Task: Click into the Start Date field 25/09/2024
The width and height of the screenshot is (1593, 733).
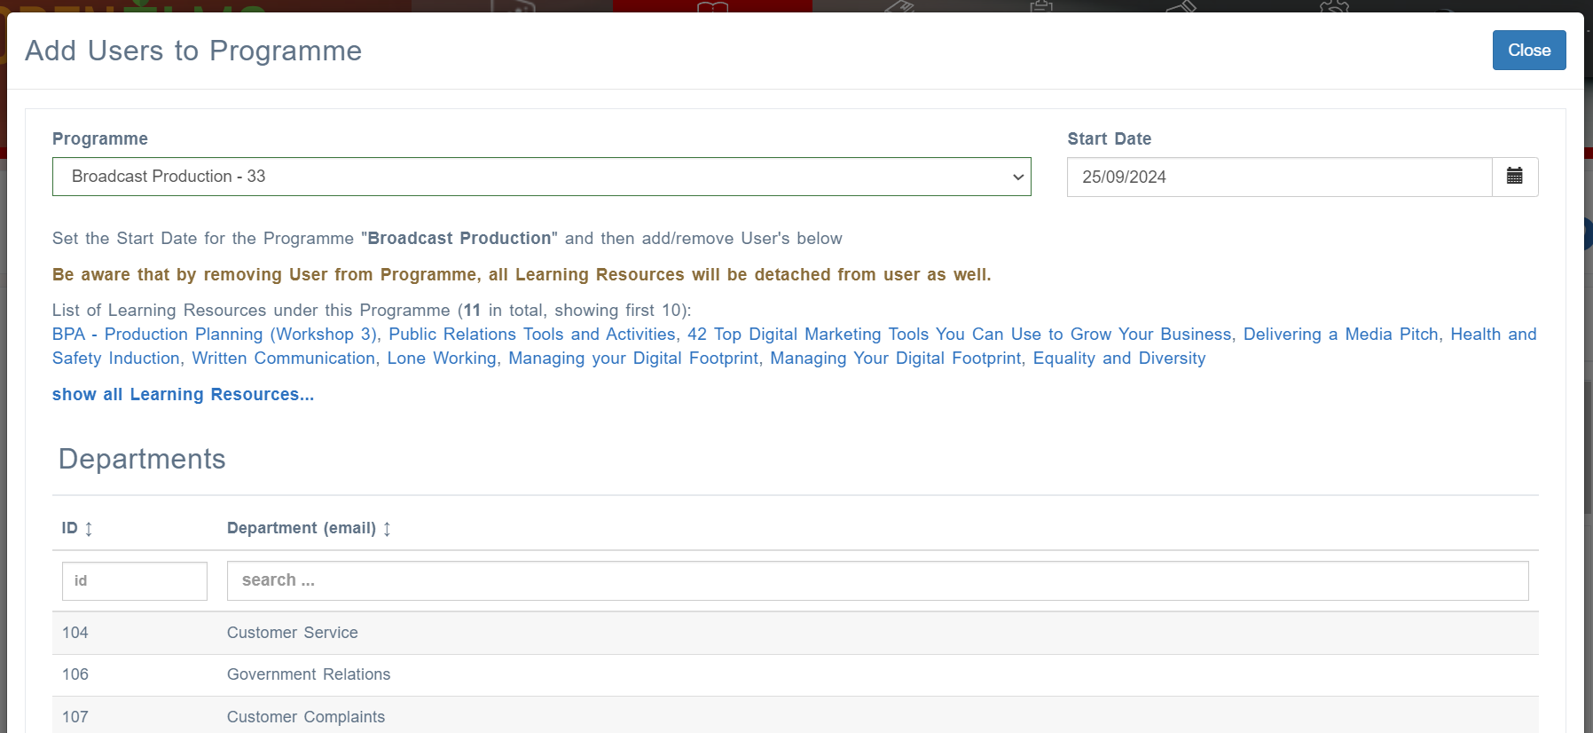Action: point(1279,177)
